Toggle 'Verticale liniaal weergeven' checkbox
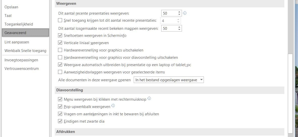 60,43
